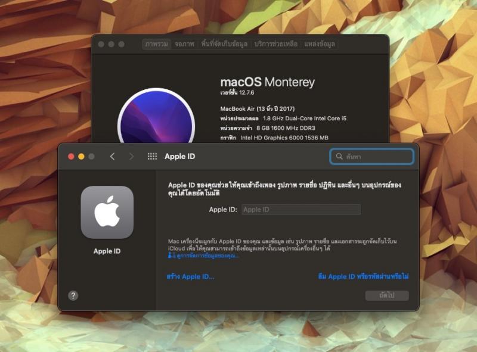Click the magnifying glass in the search field
The image size is (477, 352).
(x=339, y=157)
